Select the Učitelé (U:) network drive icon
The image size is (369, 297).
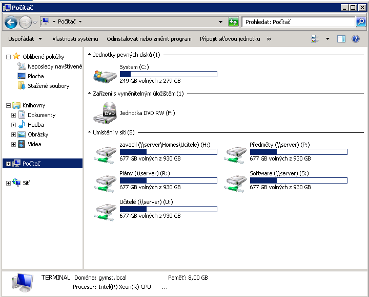coord(105,212)
